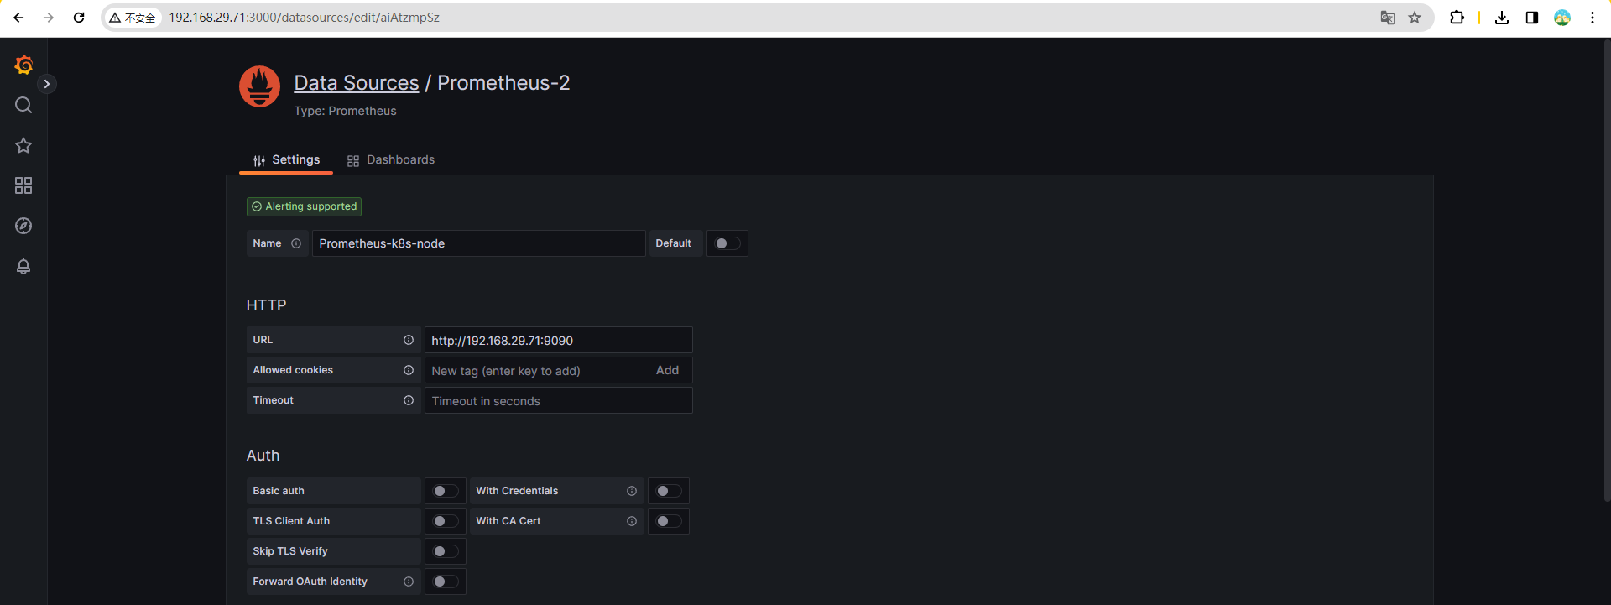Screen dimensions: 1611x605
Task: Enable the Skip TLS Verify switch
Action: pyautogui.click(x=446, y=551)
